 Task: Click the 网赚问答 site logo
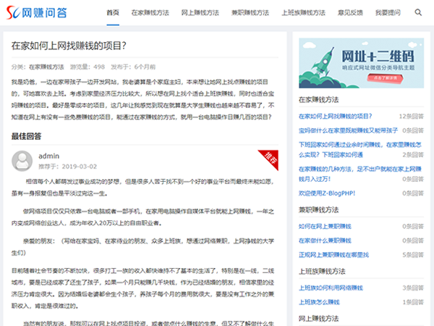[37, 13]
